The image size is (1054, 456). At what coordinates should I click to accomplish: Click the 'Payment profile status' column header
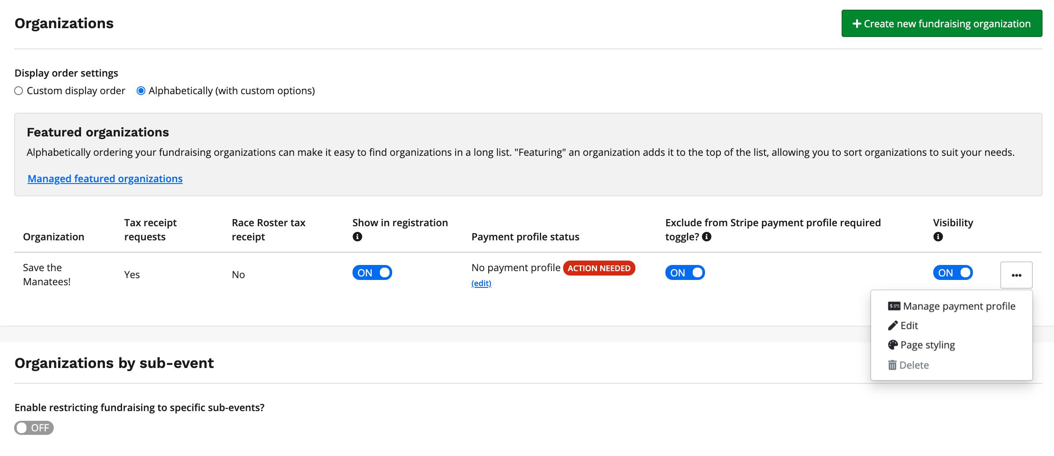[525, 237]
